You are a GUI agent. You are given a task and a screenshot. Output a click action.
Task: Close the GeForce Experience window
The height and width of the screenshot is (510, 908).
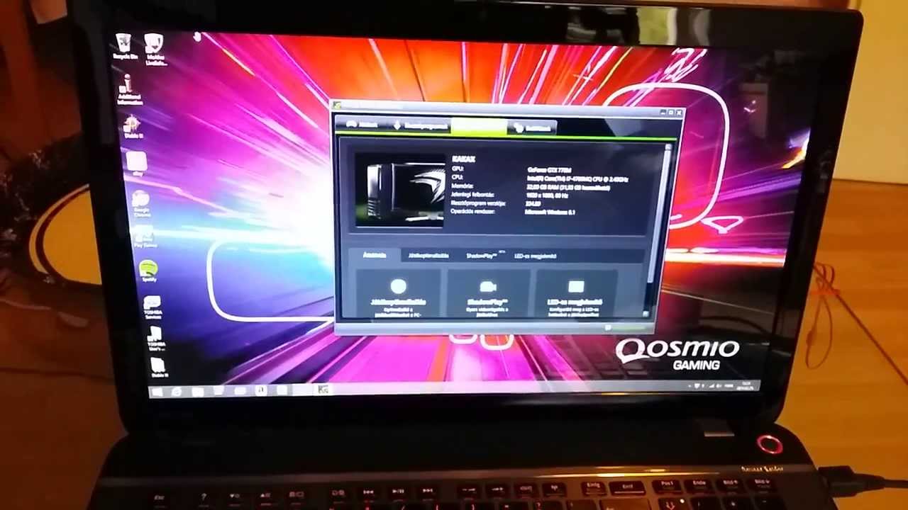[679, 113]
